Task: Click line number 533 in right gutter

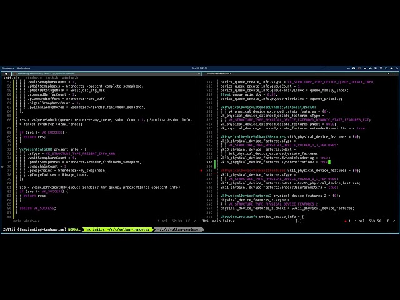Action: coord(209,162)
